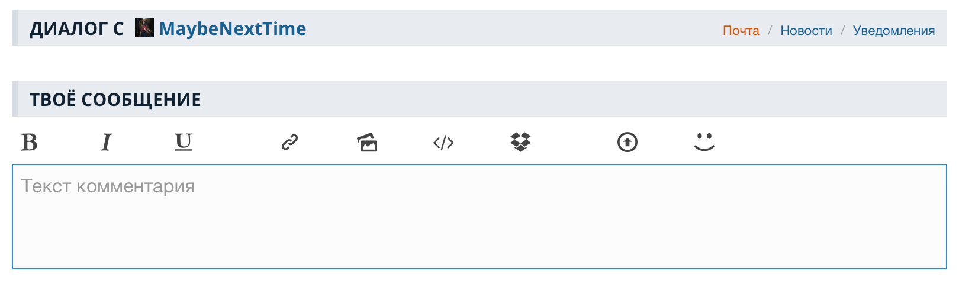
Task: Attach a file with the Dropbox icon
Action: click(x=520, y=142)
